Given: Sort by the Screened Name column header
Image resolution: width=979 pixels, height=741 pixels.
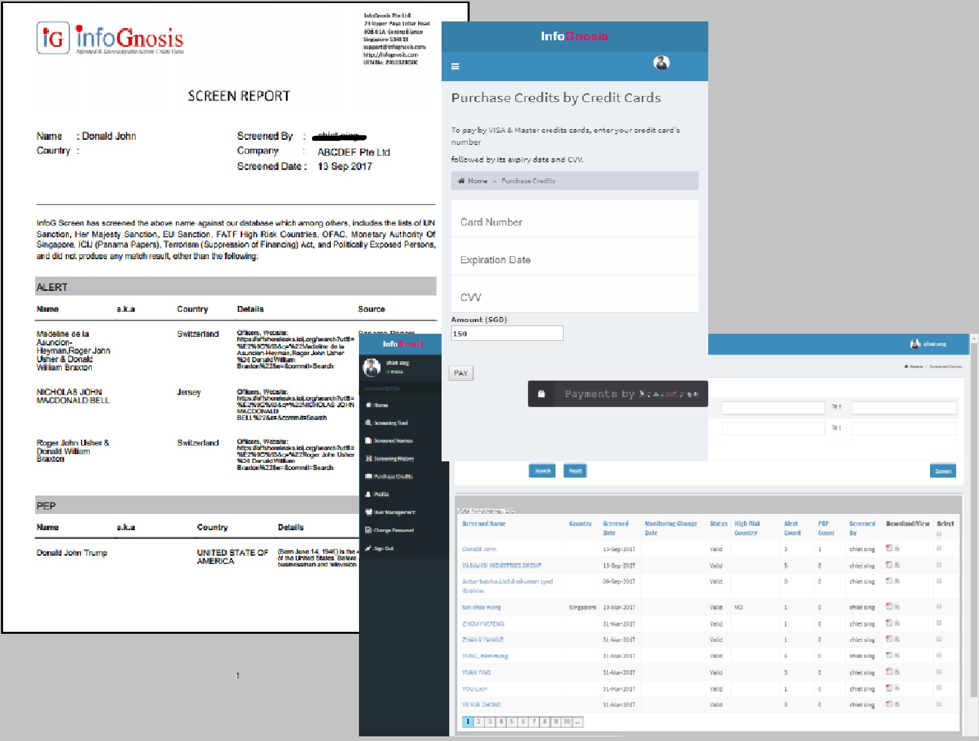Looking at the screenshot, I should coord(484,524).
